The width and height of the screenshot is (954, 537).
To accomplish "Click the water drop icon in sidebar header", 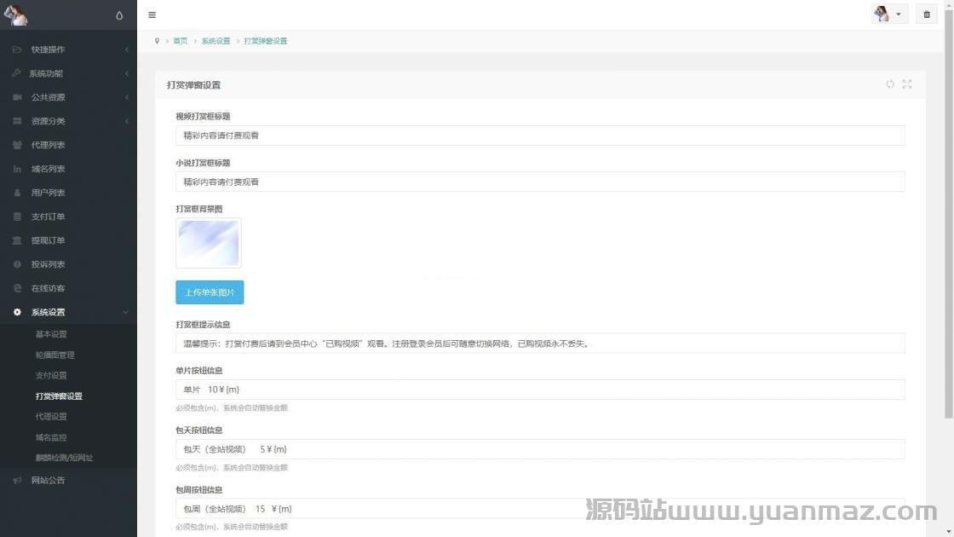I will [119, 15].
